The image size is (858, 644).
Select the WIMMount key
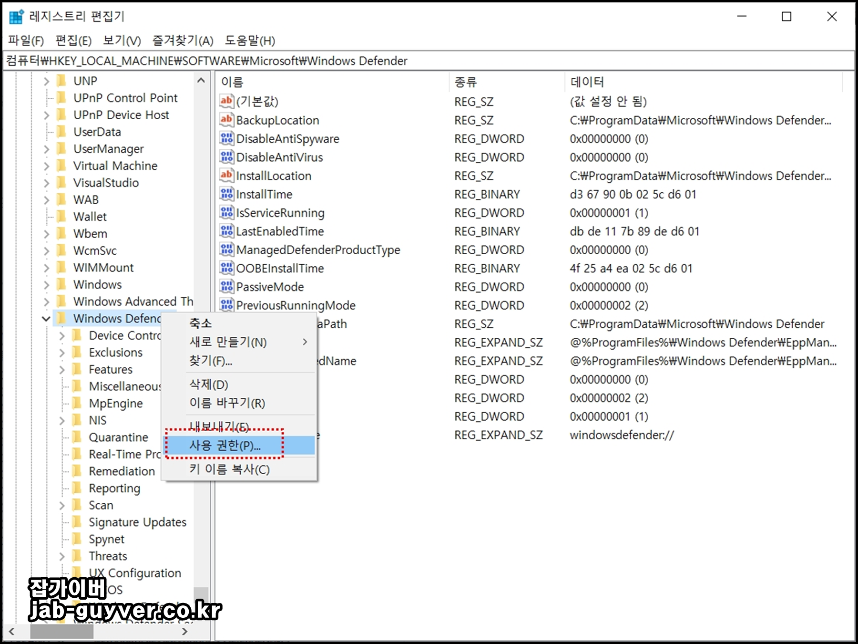click(103, 268)
